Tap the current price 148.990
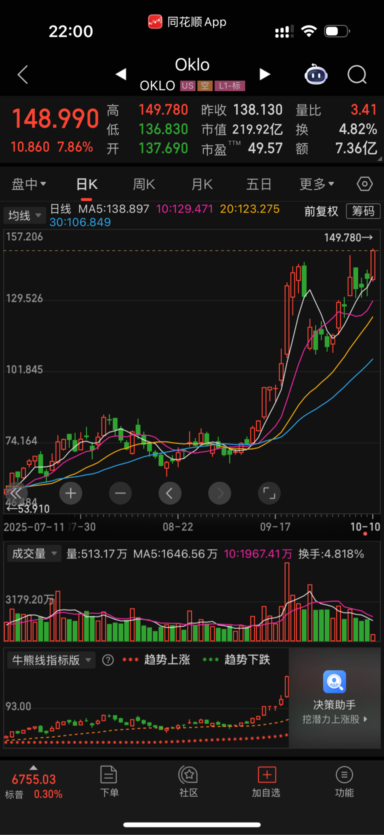Screen dimensions: 384x835 [x=55, y=119]
